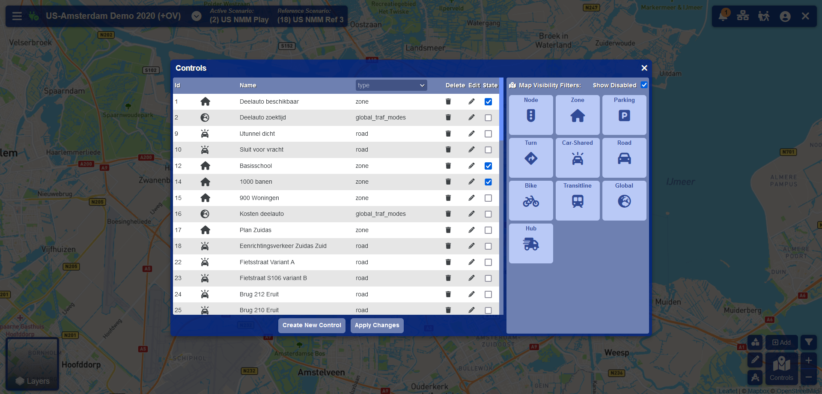The height and width of the screenshot is (394, 822).
Task: Open the shapes tool on map toolbar
Action: [755, 342]
